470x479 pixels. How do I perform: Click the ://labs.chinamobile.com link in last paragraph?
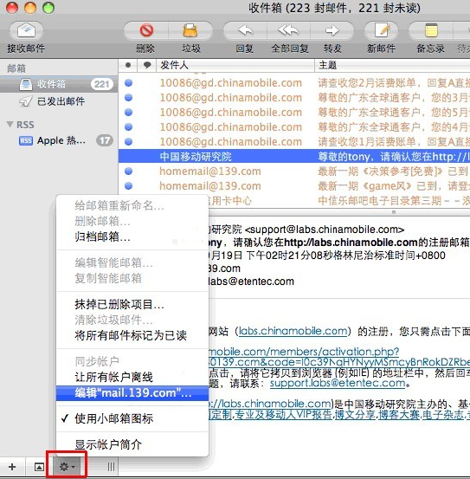click(x=270, y=404)
